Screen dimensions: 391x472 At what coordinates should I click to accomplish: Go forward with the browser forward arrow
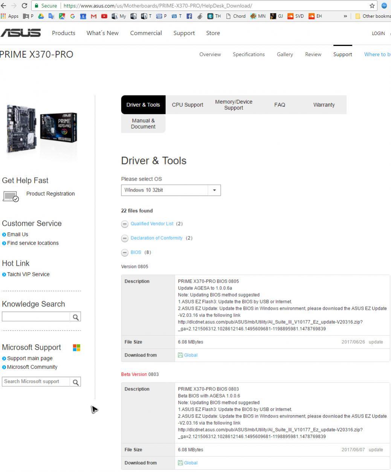coord(14,6)
